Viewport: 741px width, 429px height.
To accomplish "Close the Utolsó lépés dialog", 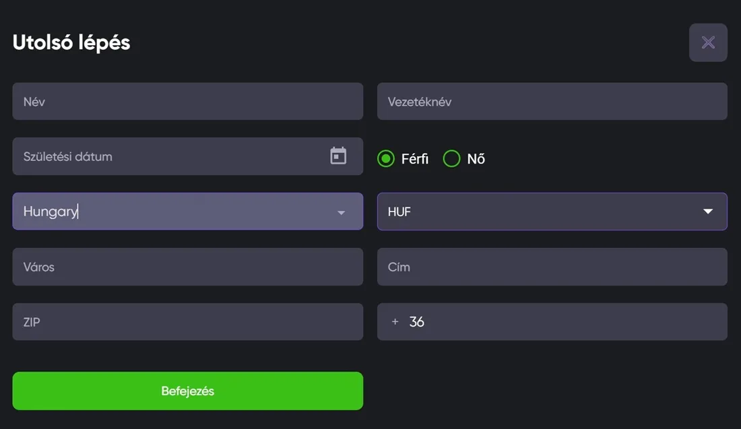I will (708, 42).
